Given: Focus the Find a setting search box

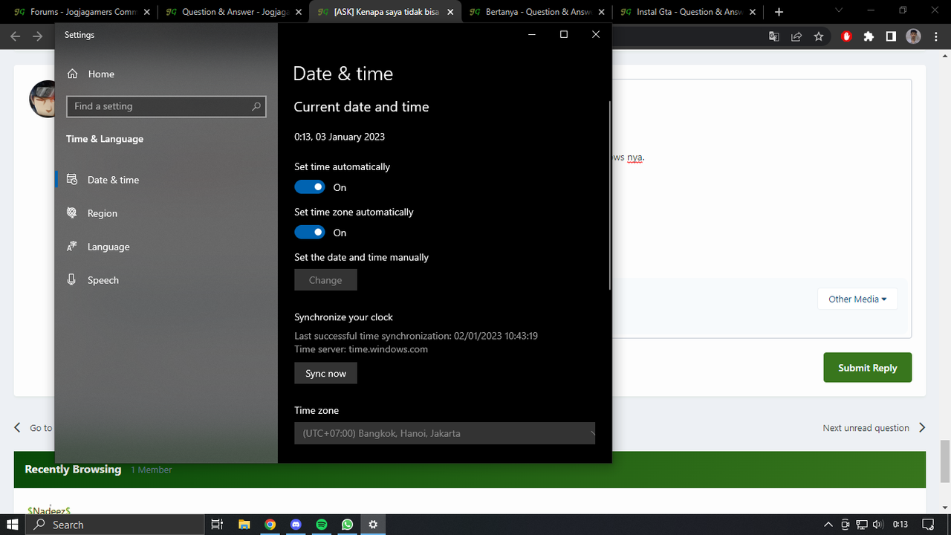Looking at the screenshot, I should (x=166, y=106).
